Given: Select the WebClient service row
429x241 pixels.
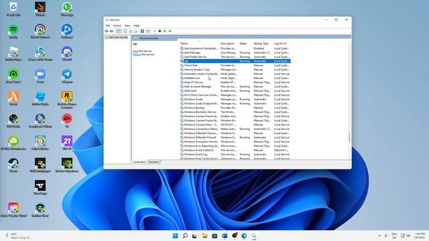Looking at the screenshot, I should (235, 91).
